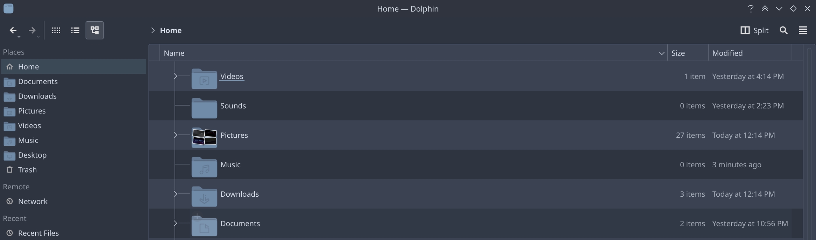Expand the Videos folder tree
The height and width of the screenshot is (240, 816).
[175, 76]
